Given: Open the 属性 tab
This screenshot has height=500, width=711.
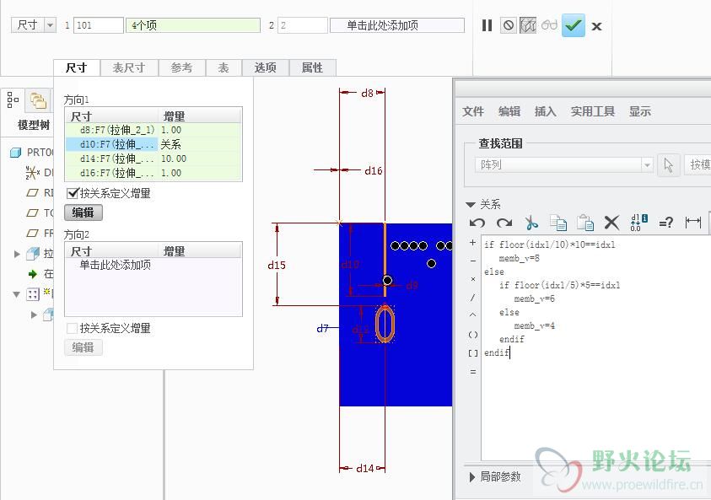Looking at the screenshot, I should point(312,68).
